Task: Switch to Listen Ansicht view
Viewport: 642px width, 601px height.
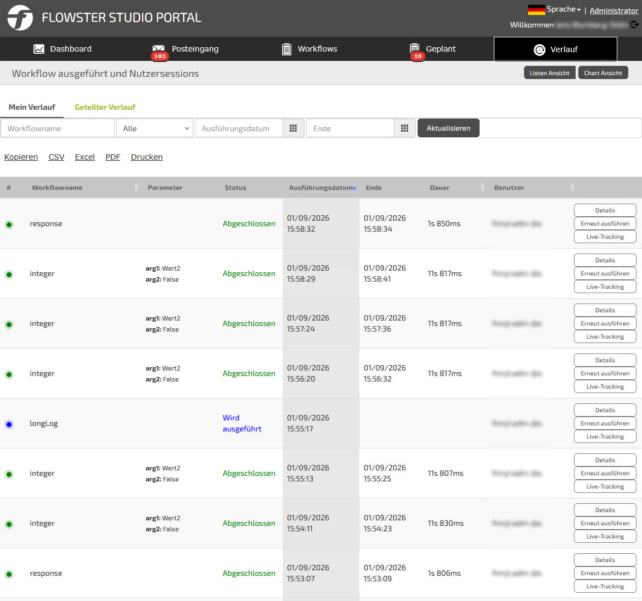Action: pyautogui.click(x=549, y=73)
